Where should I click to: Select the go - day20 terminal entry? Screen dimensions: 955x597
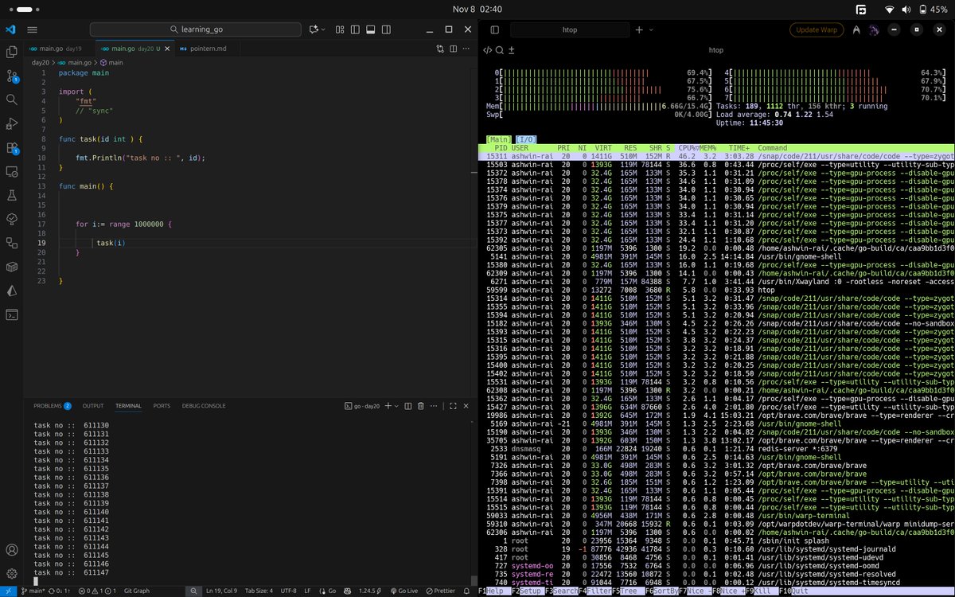[x=362, y=406]
